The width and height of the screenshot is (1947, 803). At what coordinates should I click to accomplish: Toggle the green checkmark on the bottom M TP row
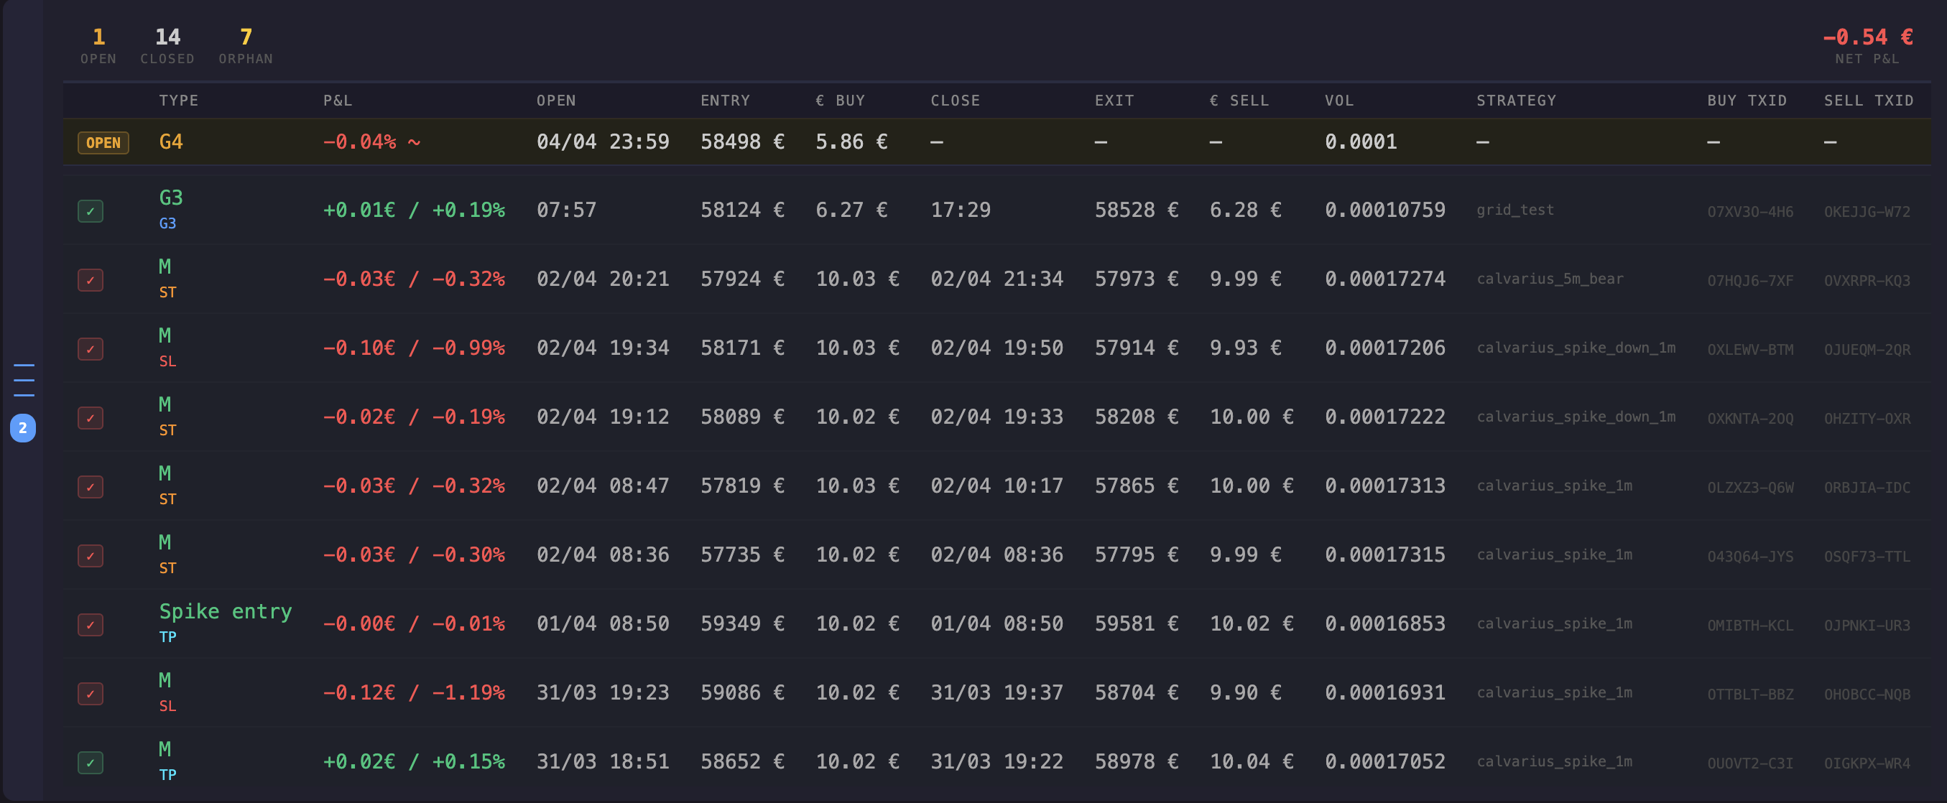pos(90,762)
